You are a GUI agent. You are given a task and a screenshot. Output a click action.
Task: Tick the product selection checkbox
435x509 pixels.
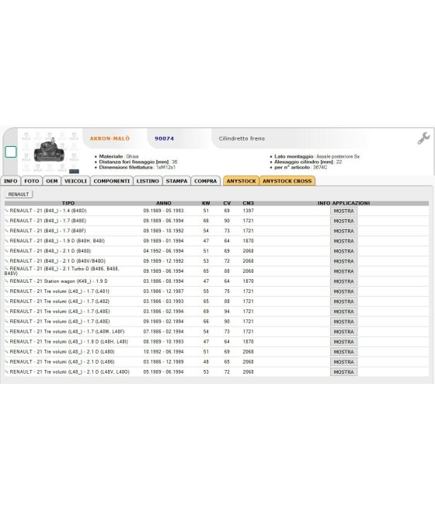(11, 152)
